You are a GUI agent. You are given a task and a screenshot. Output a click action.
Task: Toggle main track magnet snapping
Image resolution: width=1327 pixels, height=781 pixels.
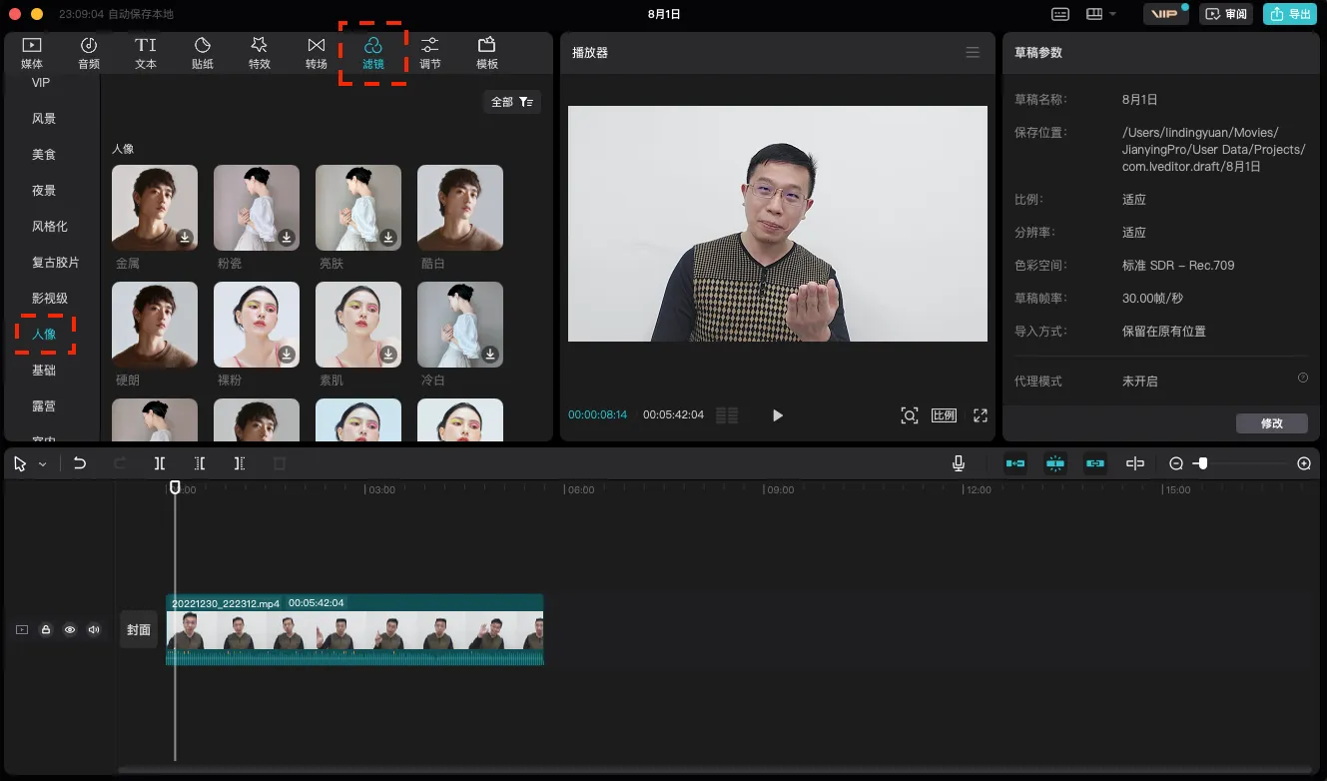tap(1015, 463)
